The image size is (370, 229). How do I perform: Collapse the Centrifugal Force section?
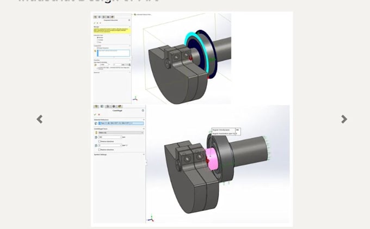pos(144,129)
